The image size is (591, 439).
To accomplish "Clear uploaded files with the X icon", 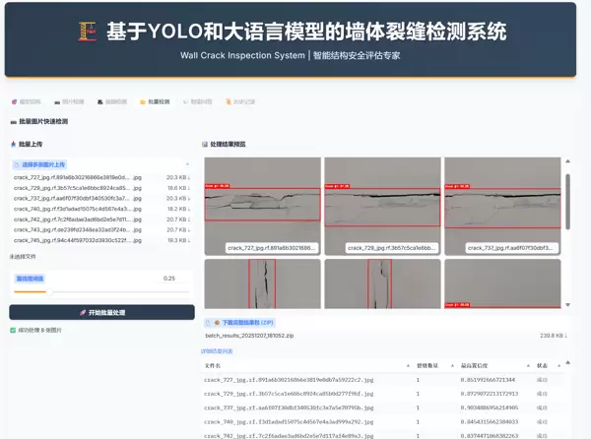I will point(188,164).
